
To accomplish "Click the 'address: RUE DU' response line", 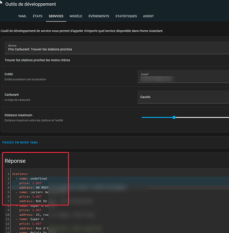I will click(33, 201).
